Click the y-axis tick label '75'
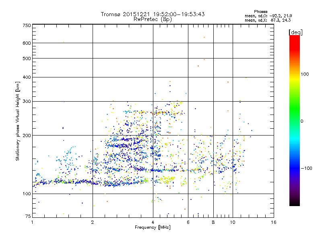This screenshot has height=242, width=322. pyautogui.click(x=28, y=216)
